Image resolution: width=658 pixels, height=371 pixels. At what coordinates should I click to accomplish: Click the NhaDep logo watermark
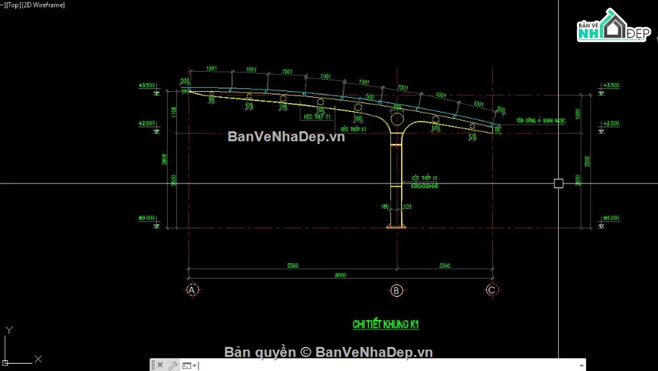tap(612, 27)
